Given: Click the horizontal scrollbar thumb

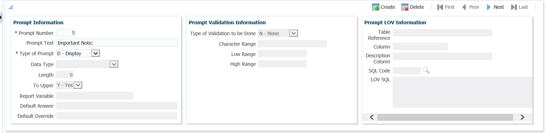Looking at the screenshot, I should (x=445, y=118).
